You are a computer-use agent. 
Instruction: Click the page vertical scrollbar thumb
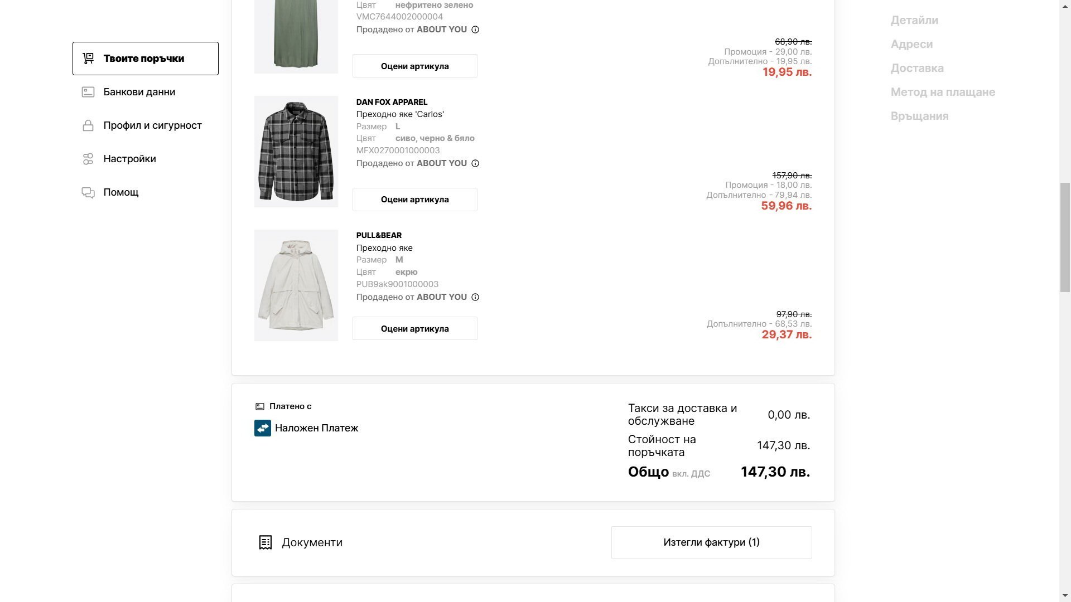pyautogui.click(x=1065, y=237)
